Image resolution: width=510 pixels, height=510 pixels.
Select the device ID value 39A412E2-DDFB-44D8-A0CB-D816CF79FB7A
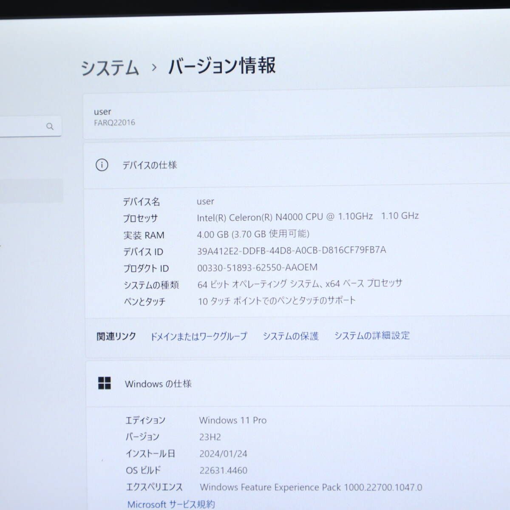point(292,250)
